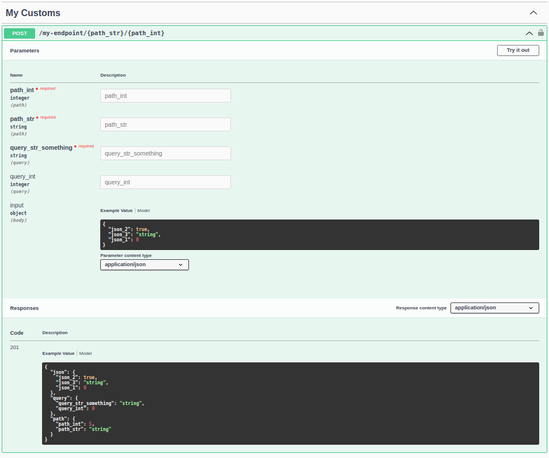The height and width of the screenshot is (458, 549).
Task: Click the Try it out button
Action: pyautogui.click(x=517, y=50)
